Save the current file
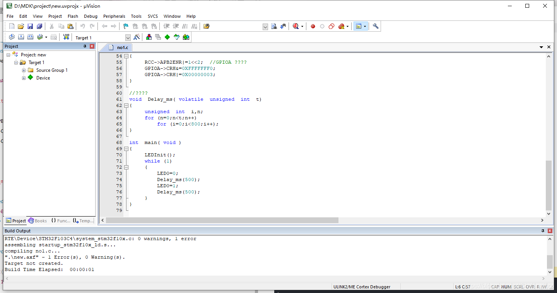Screen dimensions: 557x293 point(30,26)
